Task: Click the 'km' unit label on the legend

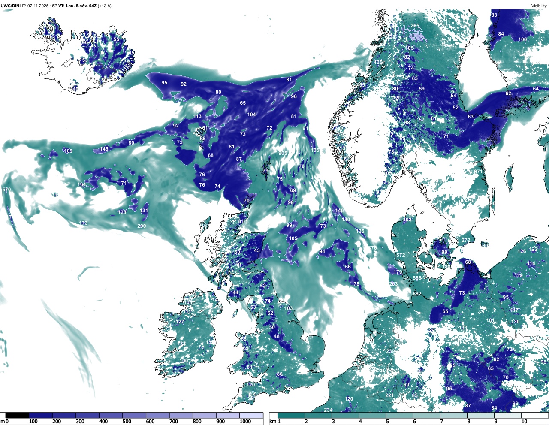Action: click(273, 422)
